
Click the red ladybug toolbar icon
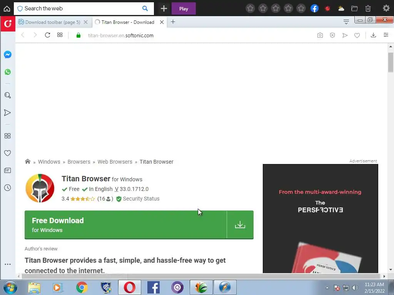(x=327, y=8)
